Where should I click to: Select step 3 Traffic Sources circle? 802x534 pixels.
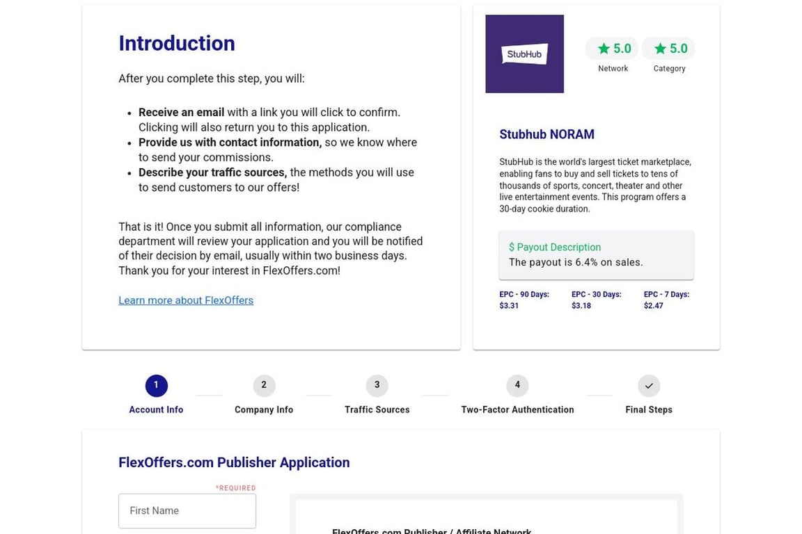point(377,385)
